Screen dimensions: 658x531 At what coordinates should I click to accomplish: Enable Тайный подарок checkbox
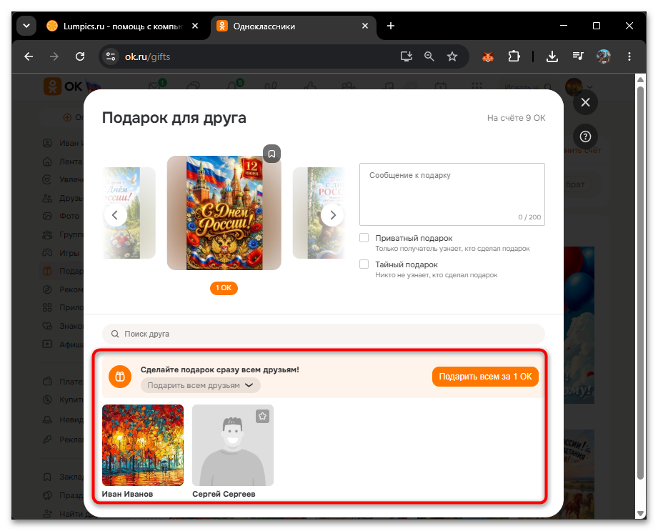364,264
